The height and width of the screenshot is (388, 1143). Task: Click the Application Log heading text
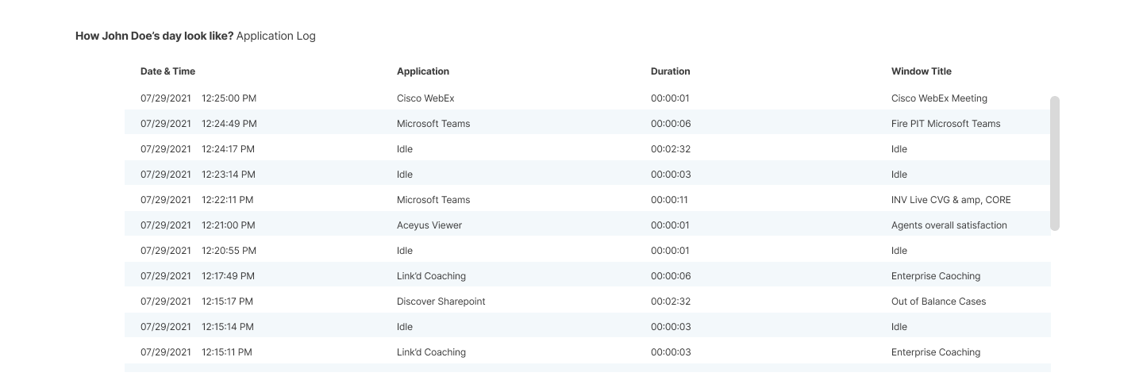pos(275,36)
